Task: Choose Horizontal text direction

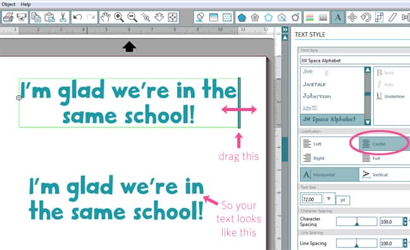Action: click(x=330, y=174)
